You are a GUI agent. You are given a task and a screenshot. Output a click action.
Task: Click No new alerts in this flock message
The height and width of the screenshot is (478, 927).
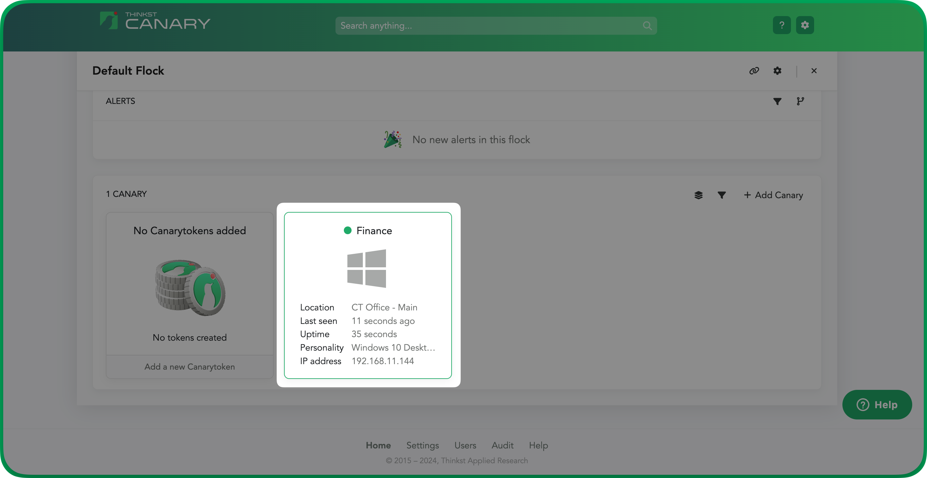(x=471, y=140)
